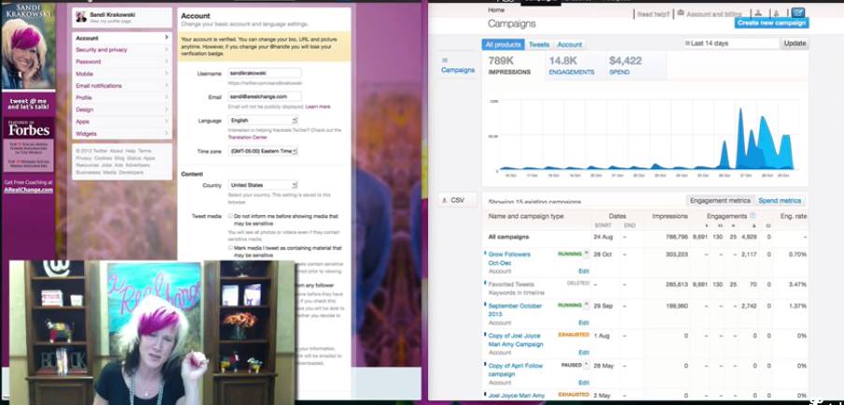Screen dimensions: 844x405
Task: Click Edit for Copy of April Follow campaign
Action: click(583, 383)
